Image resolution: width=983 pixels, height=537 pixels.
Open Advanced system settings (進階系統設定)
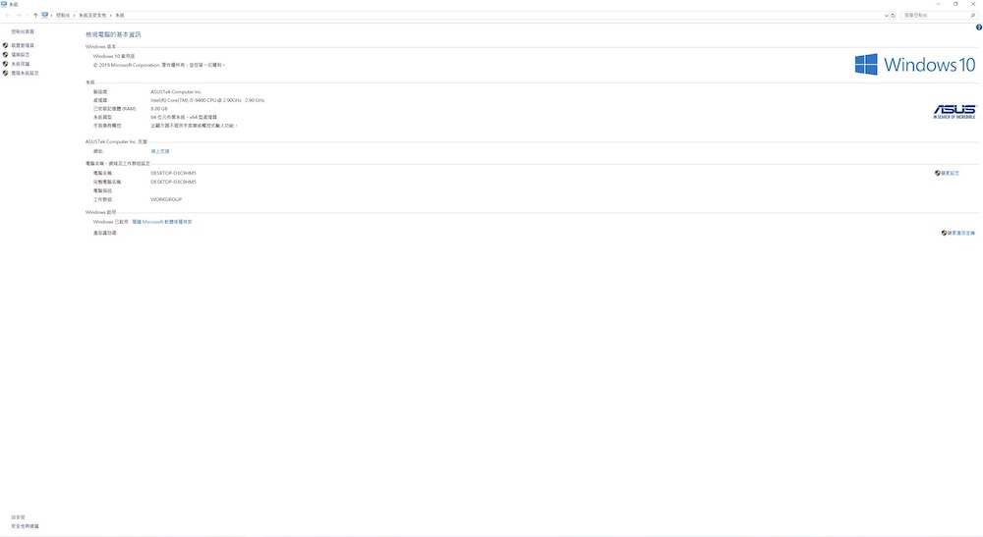pos(25,74)
